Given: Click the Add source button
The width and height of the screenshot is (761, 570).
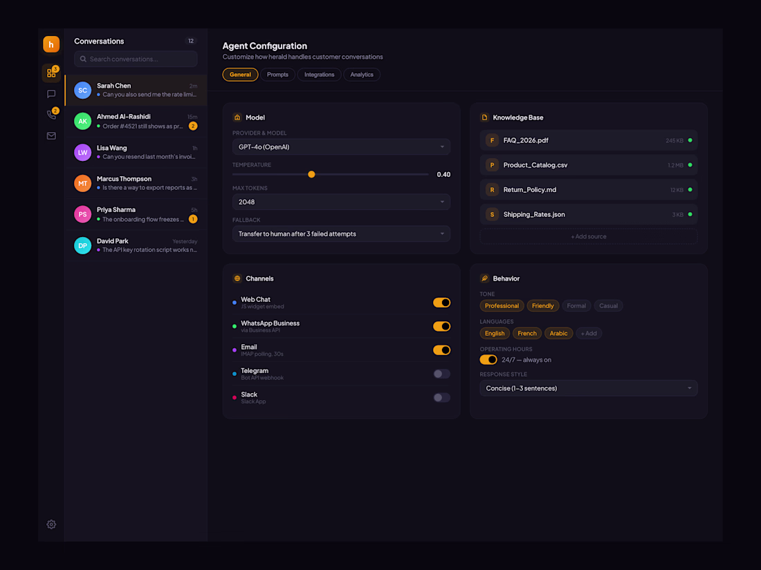Looking at the screenshot, I should pyautogui.click(x=588, y=236).
